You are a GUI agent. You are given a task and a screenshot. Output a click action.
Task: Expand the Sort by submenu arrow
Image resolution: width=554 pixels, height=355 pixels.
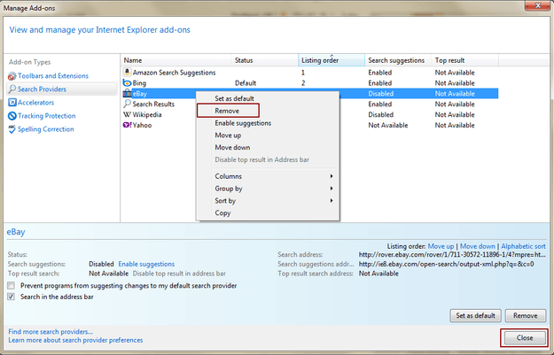pos(332,200)
